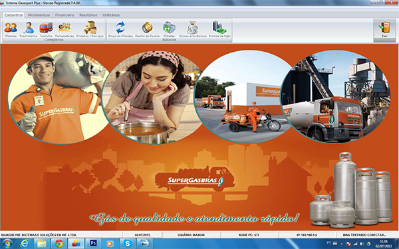This screenshot has height=249, width=399.
Task: Open Formas de Pgto icon
Action: coord(219,29)
